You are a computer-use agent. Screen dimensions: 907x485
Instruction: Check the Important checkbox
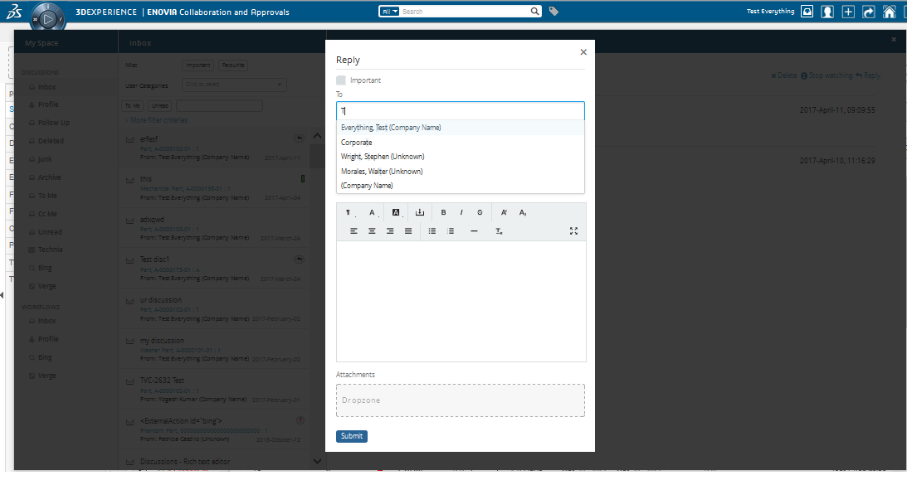341,80
